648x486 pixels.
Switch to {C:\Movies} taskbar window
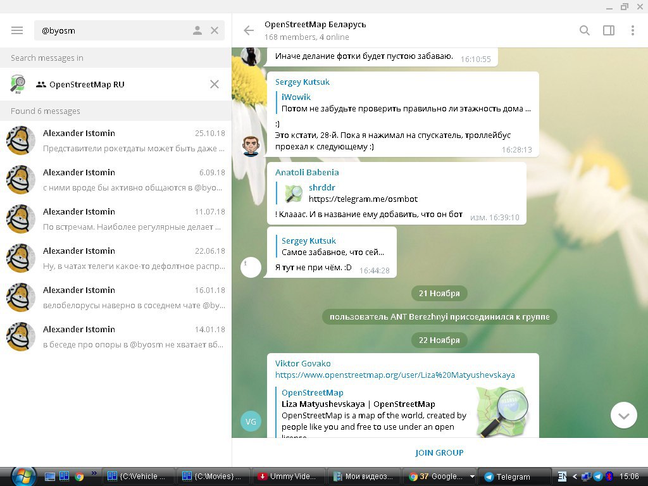coord(213,477)
